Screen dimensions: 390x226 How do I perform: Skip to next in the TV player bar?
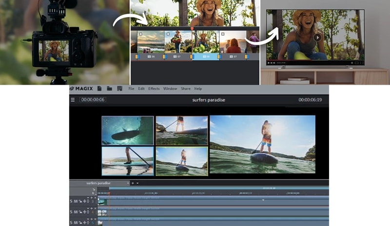pyautogui.click(x=272, y=63)
